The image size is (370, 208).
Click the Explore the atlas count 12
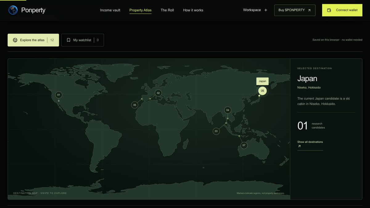52,40
